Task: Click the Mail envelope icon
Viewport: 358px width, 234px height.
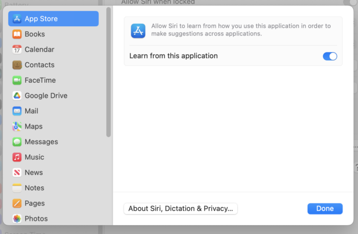Action: (x=17, y=111)
